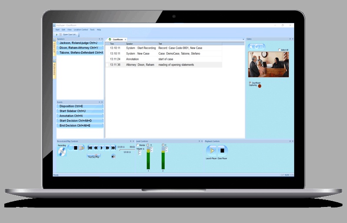Select speaker Jackson, Roland-judge
The image size is (347, 223).
(80, 43)
